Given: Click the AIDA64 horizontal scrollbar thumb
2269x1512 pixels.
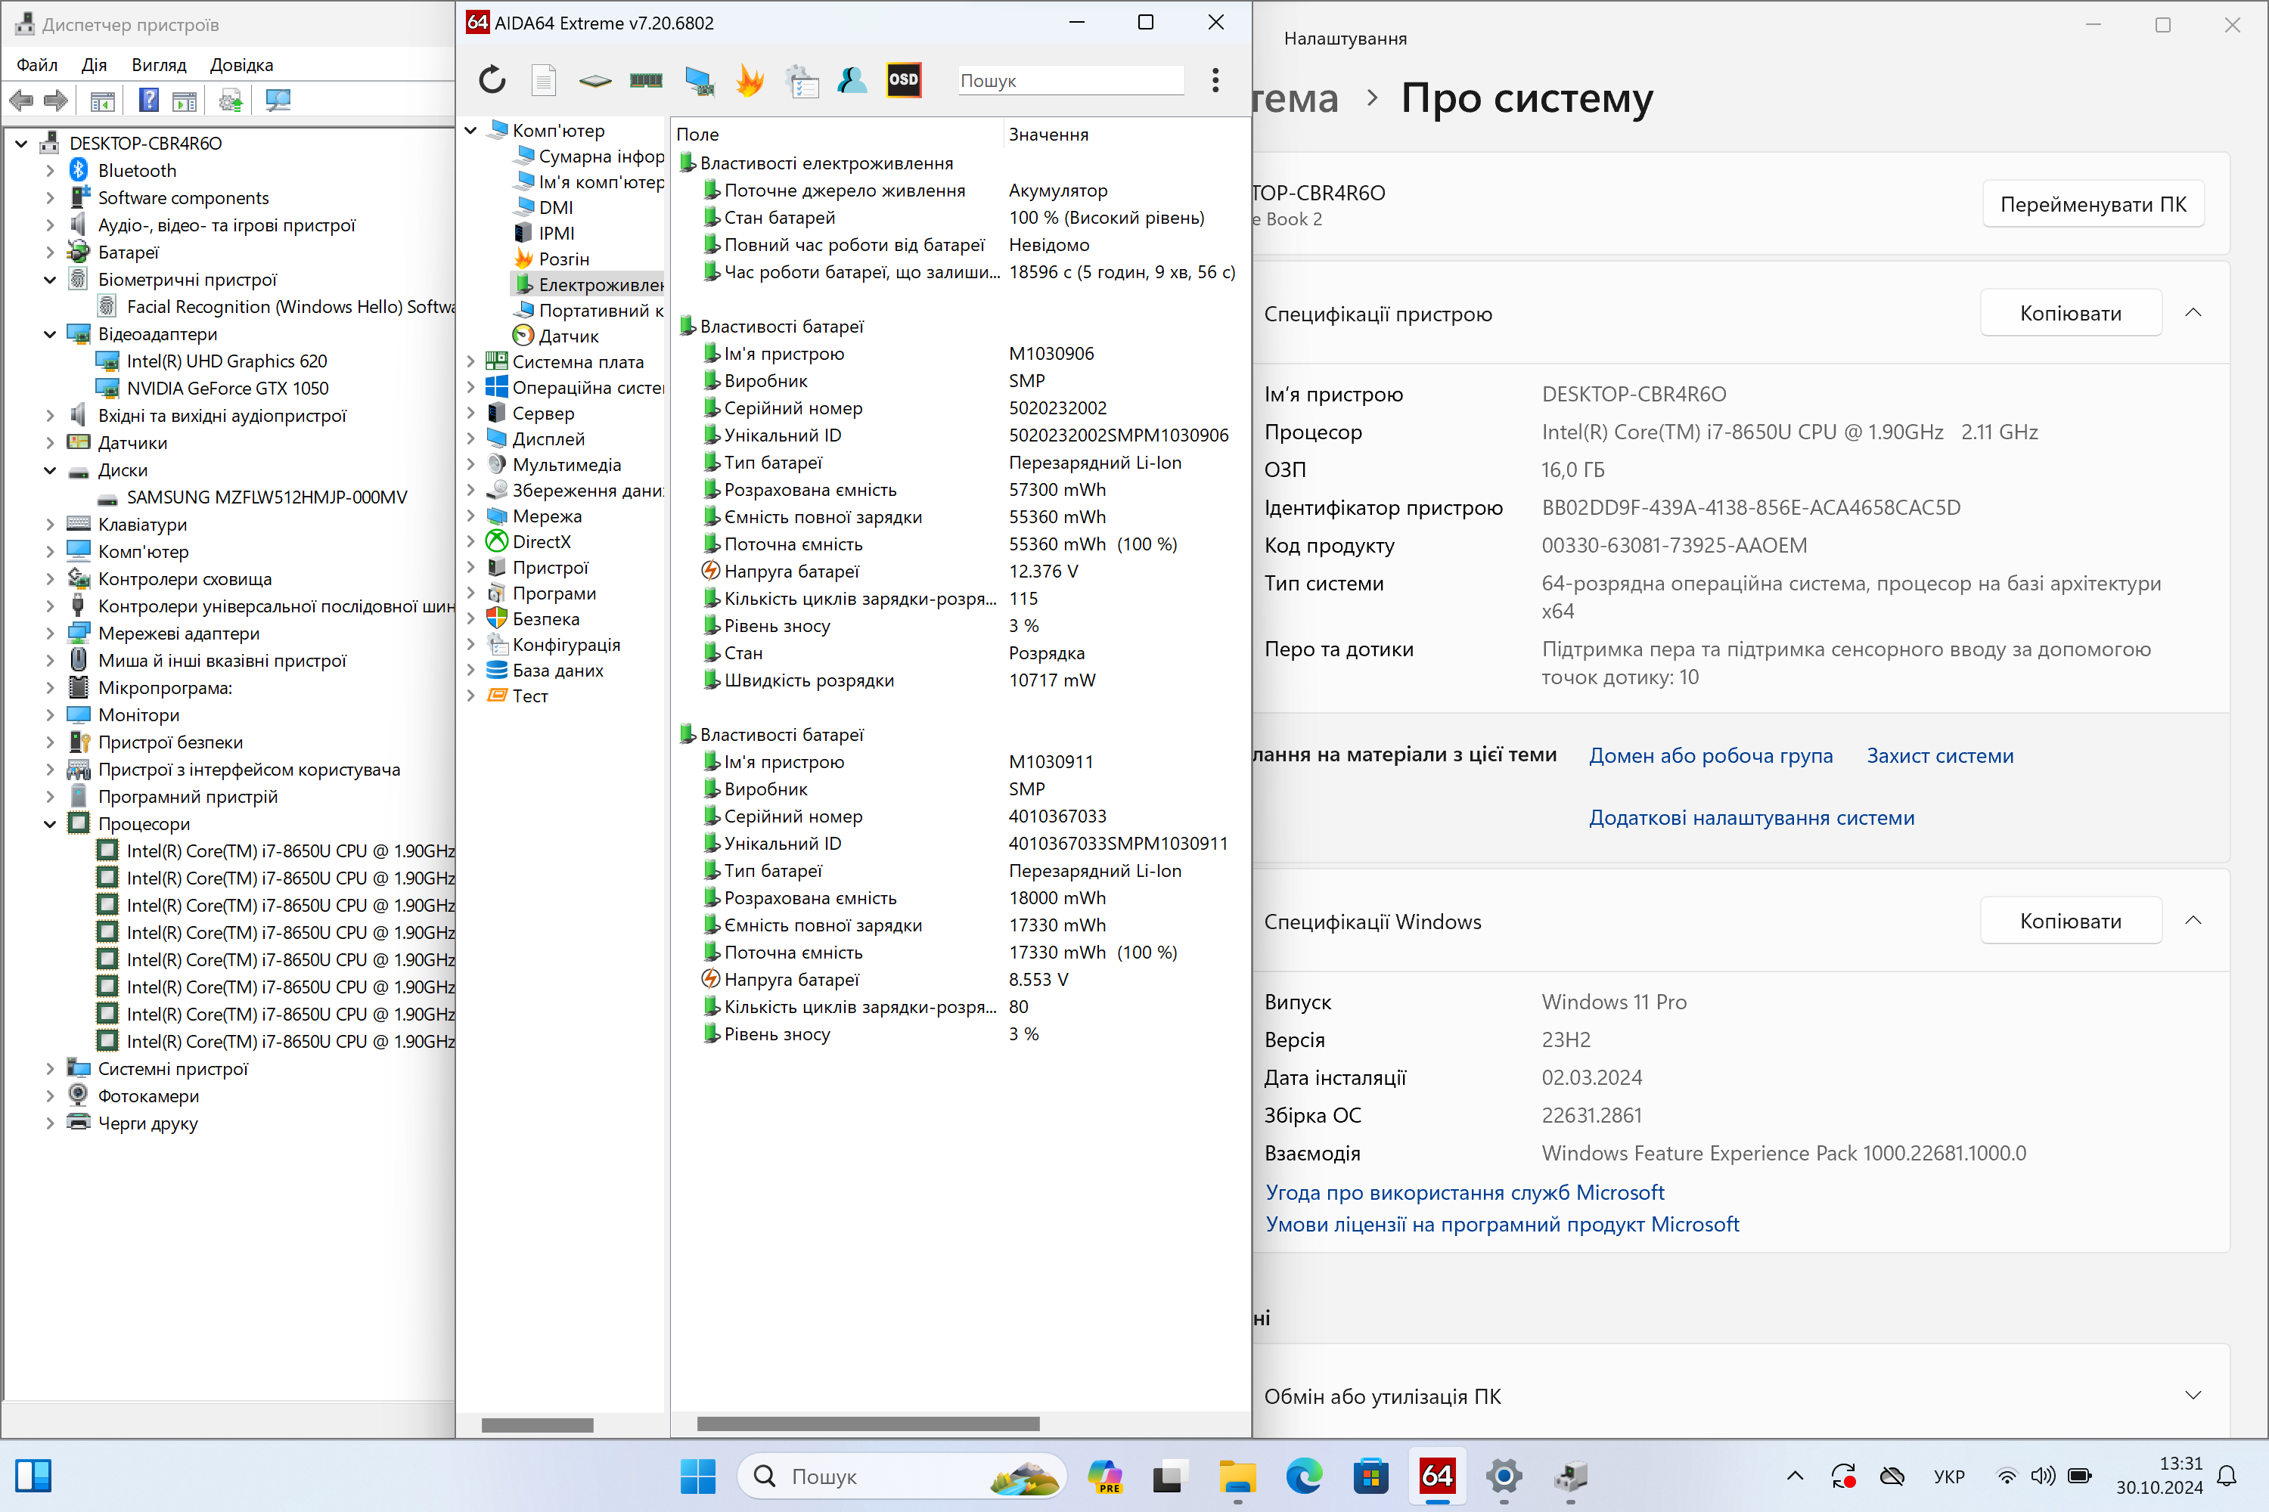Looking at the screenshot, I should click(868, 1424).
